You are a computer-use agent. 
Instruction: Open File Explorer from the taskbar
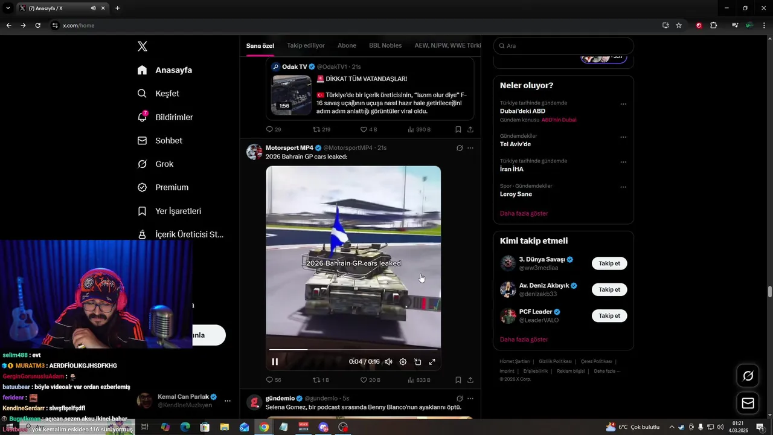pyautogui.click(x=225, y=427)
